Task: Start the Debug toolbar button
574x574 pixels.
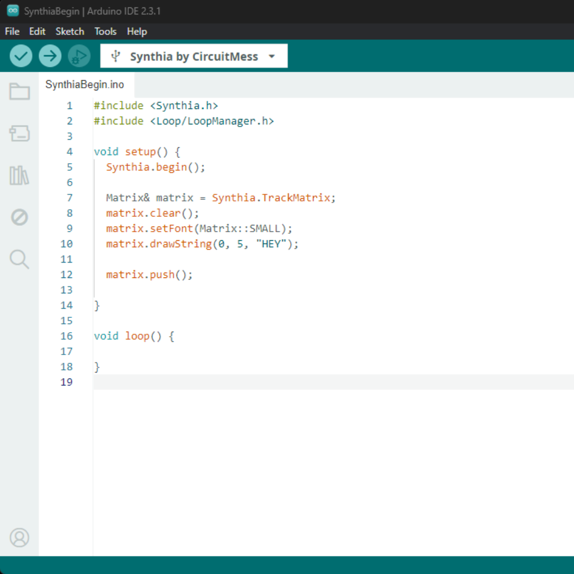Action: pyautogui.click(x=79, y=56)
